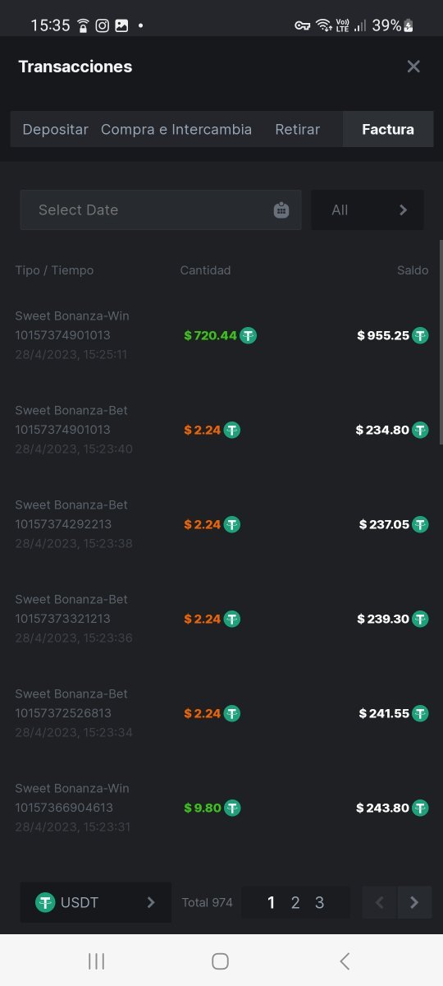The width and height of the screenshot is (443, 986).
Task: Click Tether icon beside $955.25 balance
Action: [420, 335]
